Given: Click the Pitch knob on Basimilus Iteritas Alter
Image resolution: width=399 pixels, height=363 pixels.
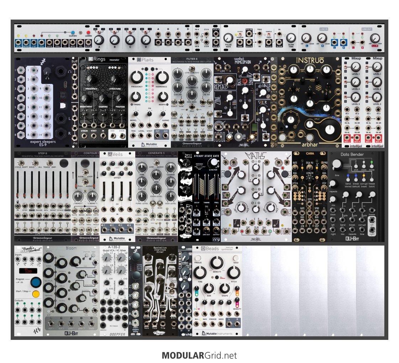Looking at the screenshot, I should 148,257.
